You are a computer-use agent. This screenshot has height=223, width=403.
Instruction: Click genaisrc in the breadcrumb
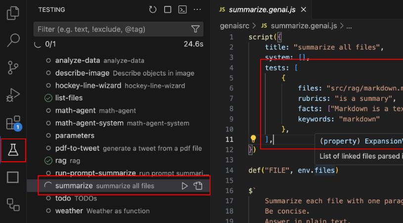click(234, 26)
